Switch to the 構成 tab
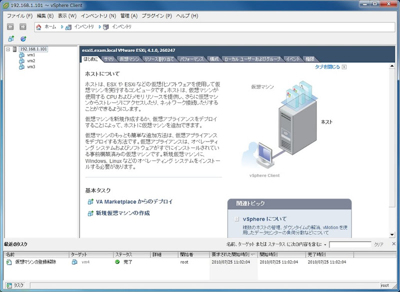The width and height of the screenshot is (400, 292). (214, 59)
